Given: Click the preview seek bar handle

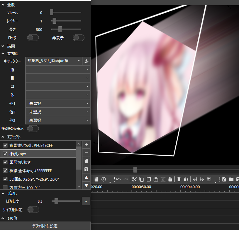Looking at the screenshot, I should point(135,170).
